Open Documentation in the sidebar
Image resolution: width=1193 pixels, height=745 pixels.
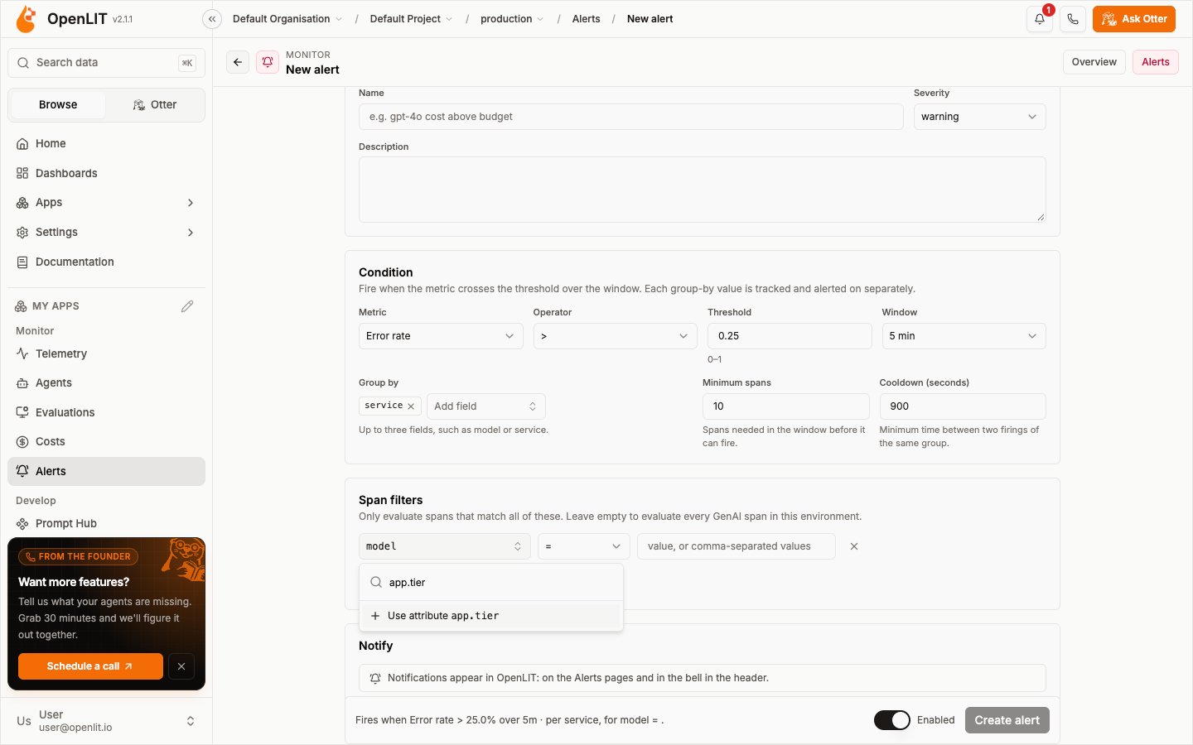[x=106, y=262]
